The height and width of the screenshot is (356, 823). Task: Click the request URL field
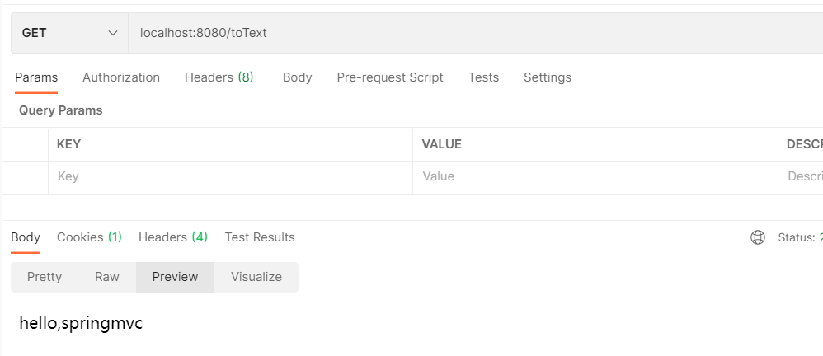[470, 33]
